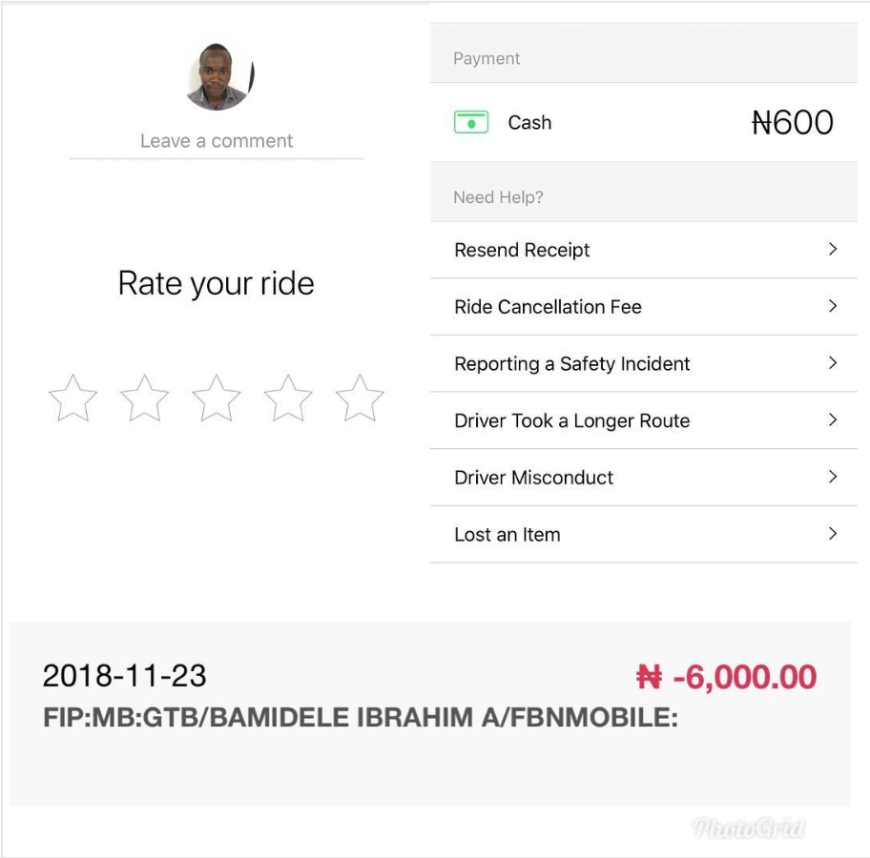Click the ₦600 fare amount
The height and width of the screenshot is (858, 870).
[x=793, y=123]
